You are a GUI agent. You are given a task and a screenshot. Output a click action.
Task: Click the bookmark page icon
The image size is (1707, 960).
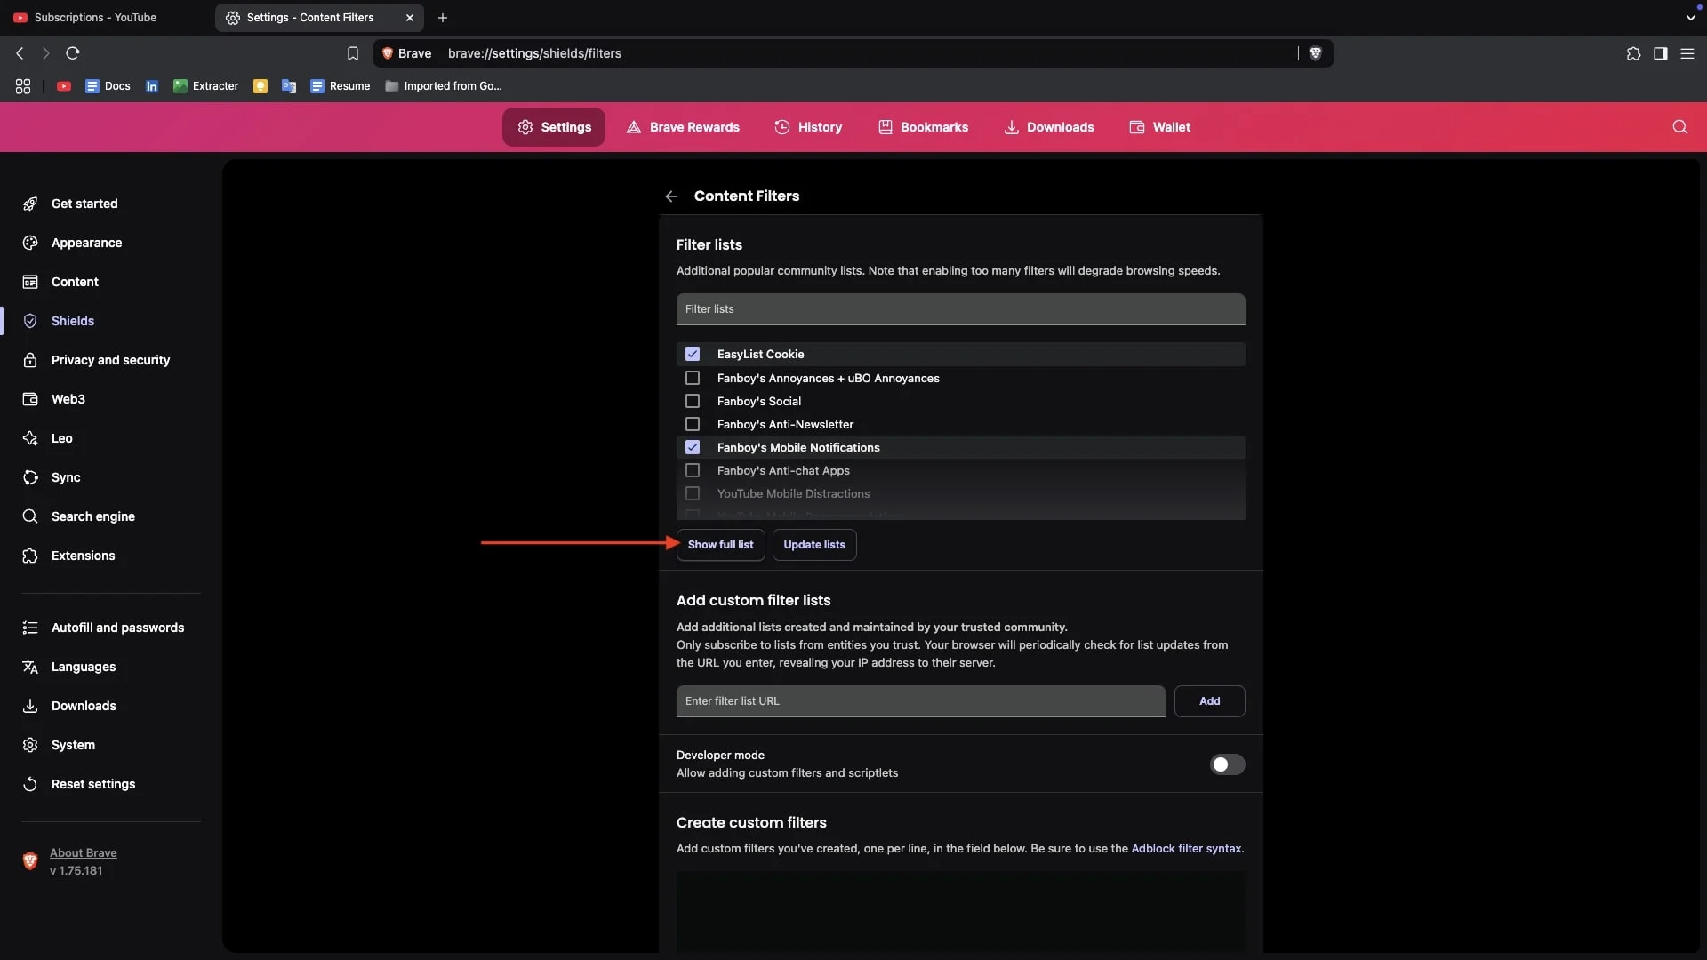(x=353, y=53)
